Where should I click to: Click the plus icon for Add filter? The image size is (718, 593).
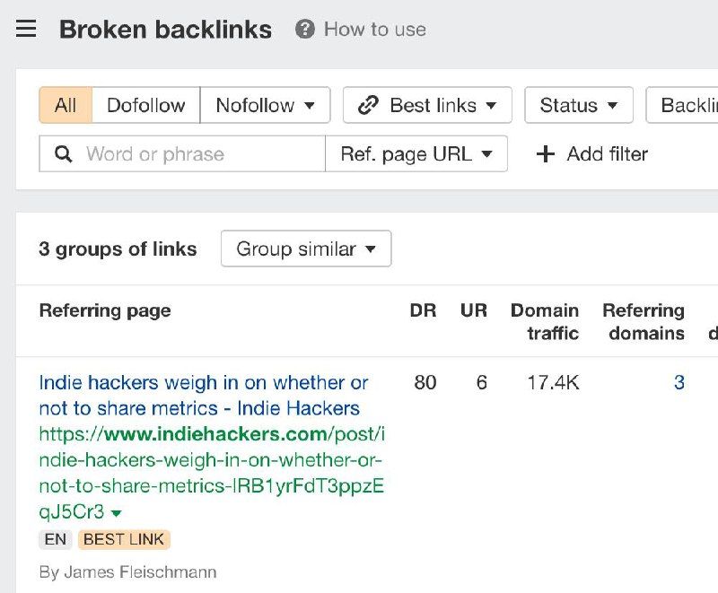point(545,154)
